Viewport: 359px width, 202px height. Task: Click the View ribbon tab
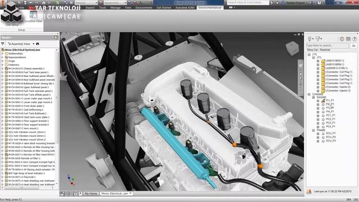click(128, 7)
